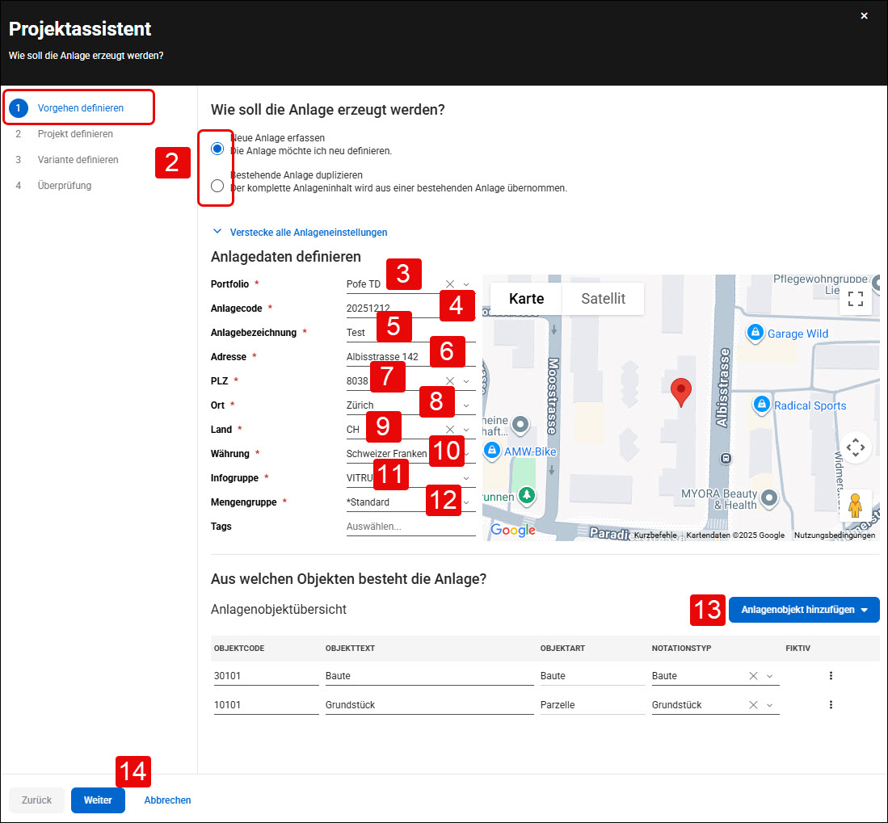Switch the map to Satellit view

[603, 298]
